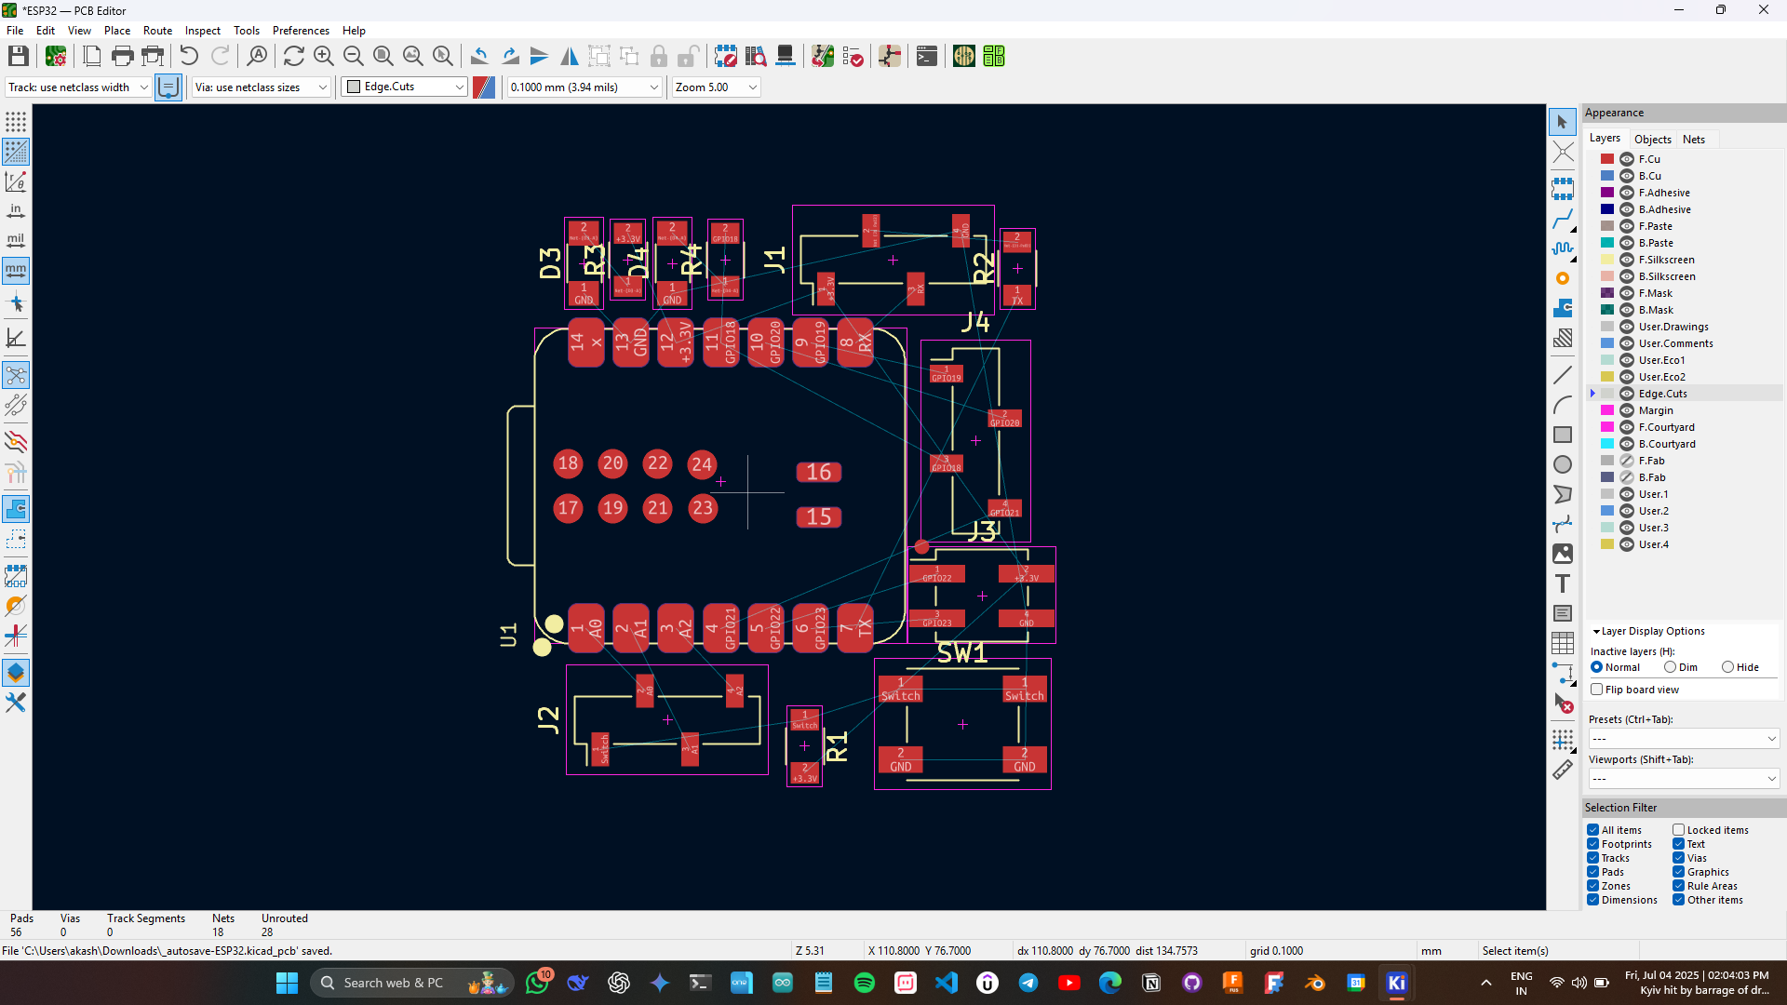Click the Find magnifier icon
The image size is (1787, 1005).
pos(257,57)
